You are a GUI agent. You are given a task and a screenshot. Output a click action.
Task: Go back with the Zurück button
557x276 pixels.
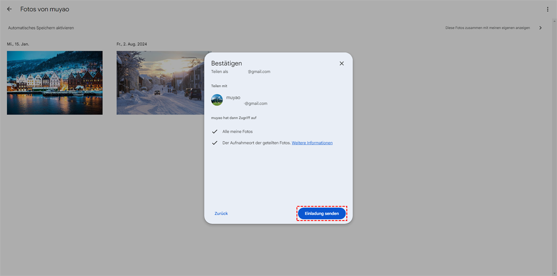tap(221, 213)
